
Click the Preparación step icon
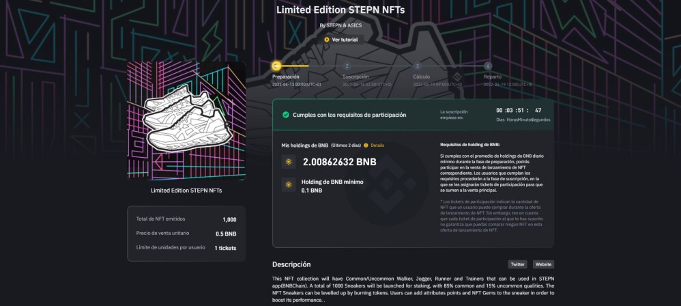276,66
